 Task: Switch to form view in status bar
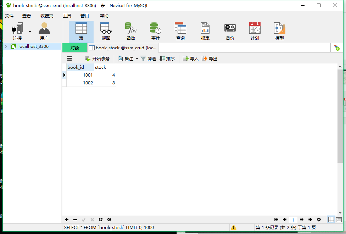click(339, 220)
